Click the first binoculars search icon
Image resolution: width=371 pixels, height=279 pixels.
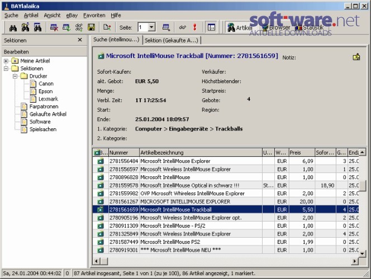pos(13,28)
